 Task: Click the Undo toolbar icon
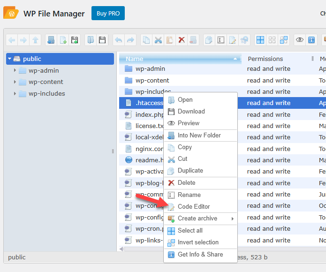point(119,40)
